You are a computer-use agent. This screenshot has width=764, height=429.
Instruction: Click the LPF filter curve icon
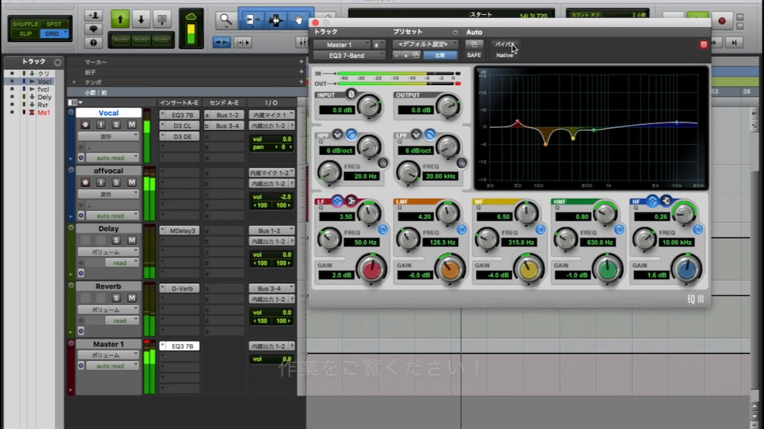(x=430, y=134)
